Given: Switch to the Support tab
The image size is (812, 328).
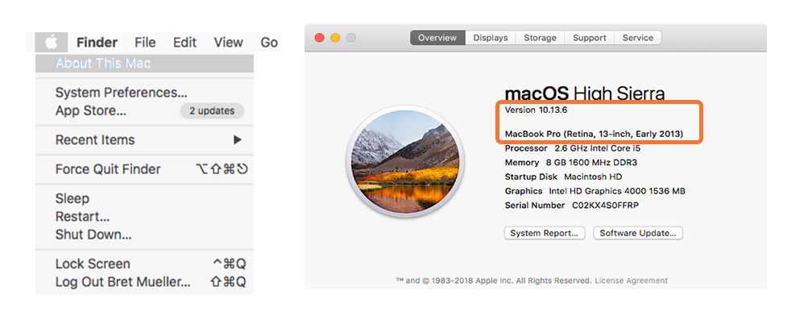Looking at the screenshot, I should [590, 38].
